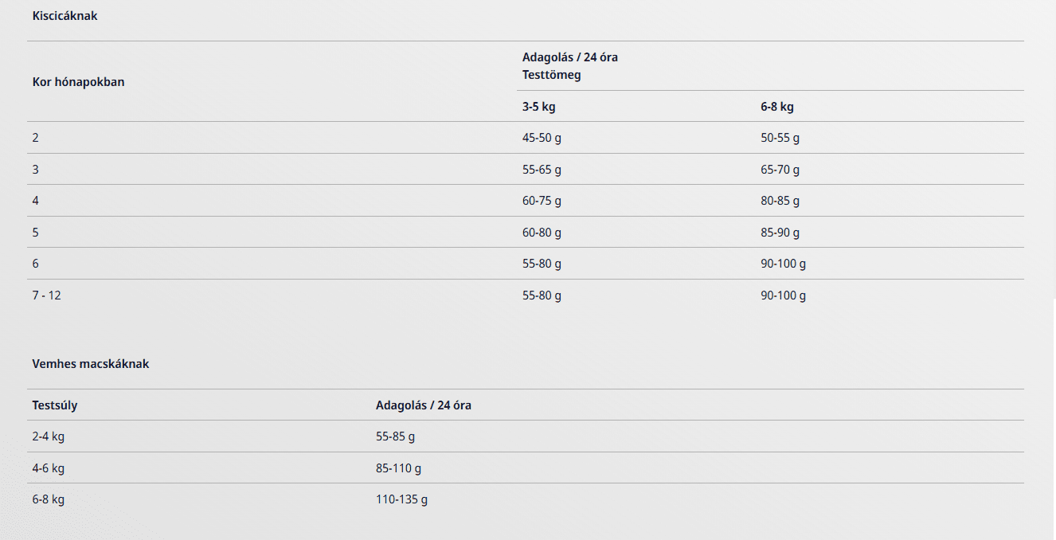1056x540 pixels.
Task: Select the 4-6 kg row label
Action: click(x=49, y=468)
